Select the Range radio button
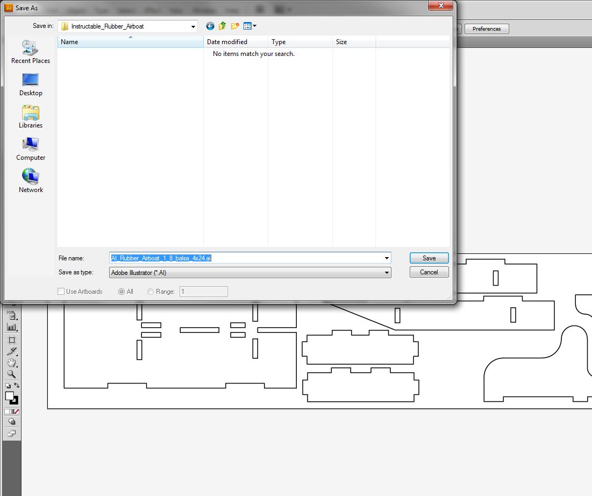 tap(150, 292)
